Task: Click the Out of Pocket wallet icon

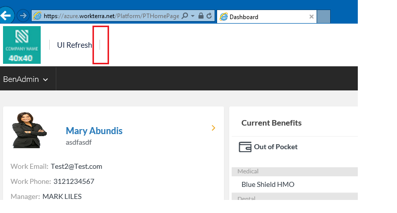Action: click(x=245, y=147)
